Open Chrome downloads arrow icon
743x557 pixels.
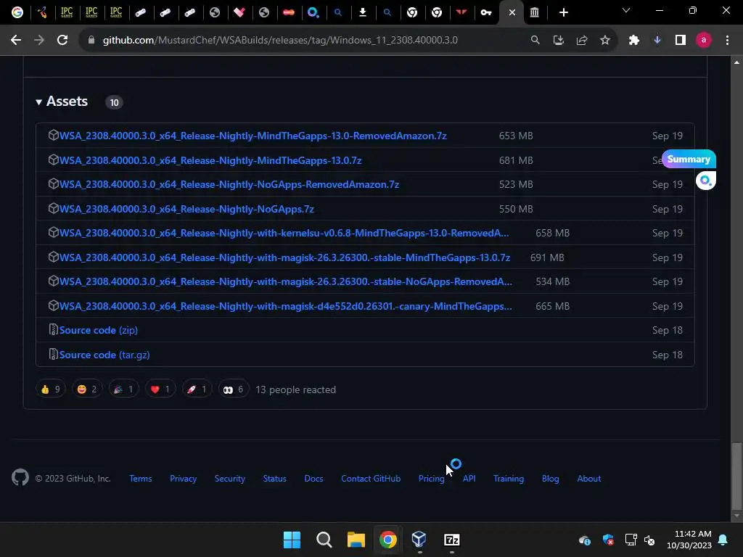click(x=657, y=41)
